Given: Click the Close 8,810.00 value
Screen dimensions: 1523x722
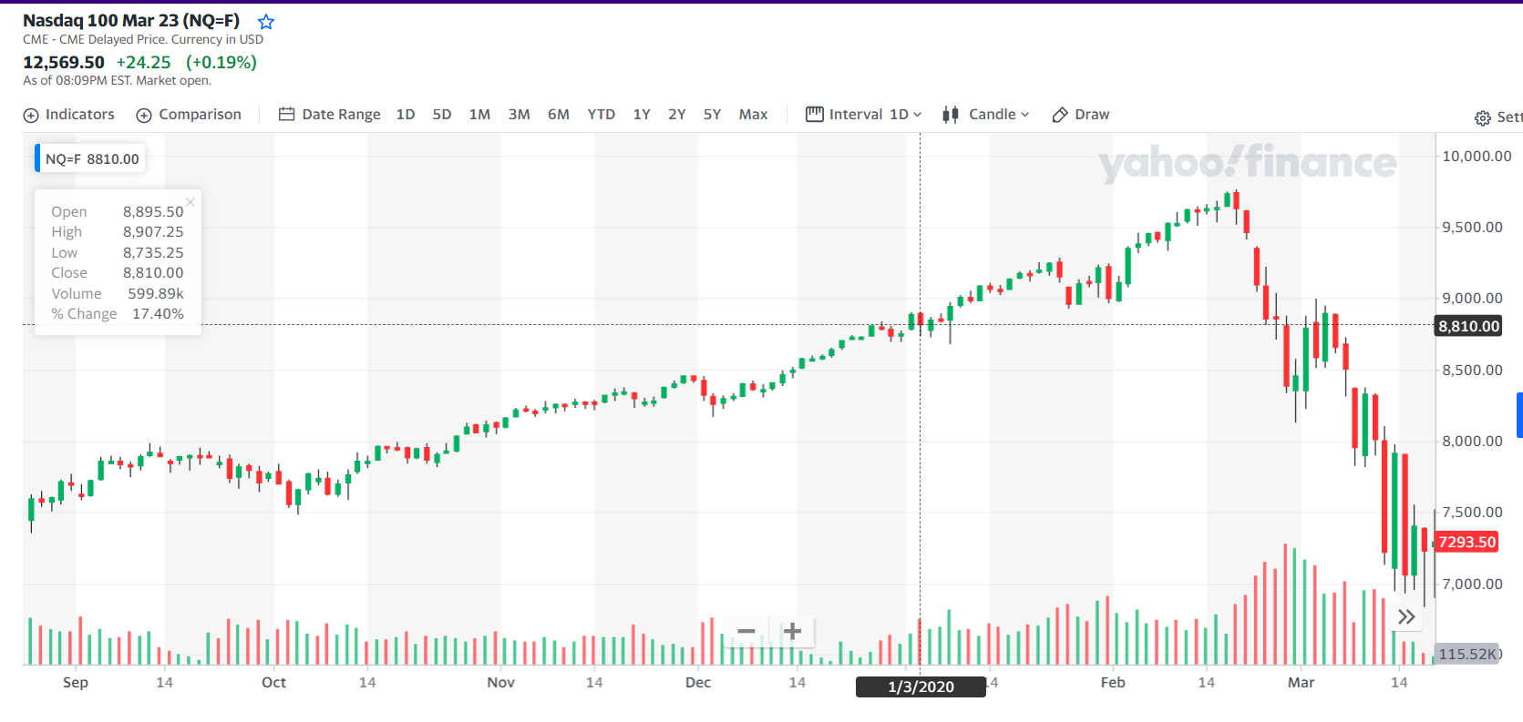Looking at the screenshot, I should [x=153, y=272].
